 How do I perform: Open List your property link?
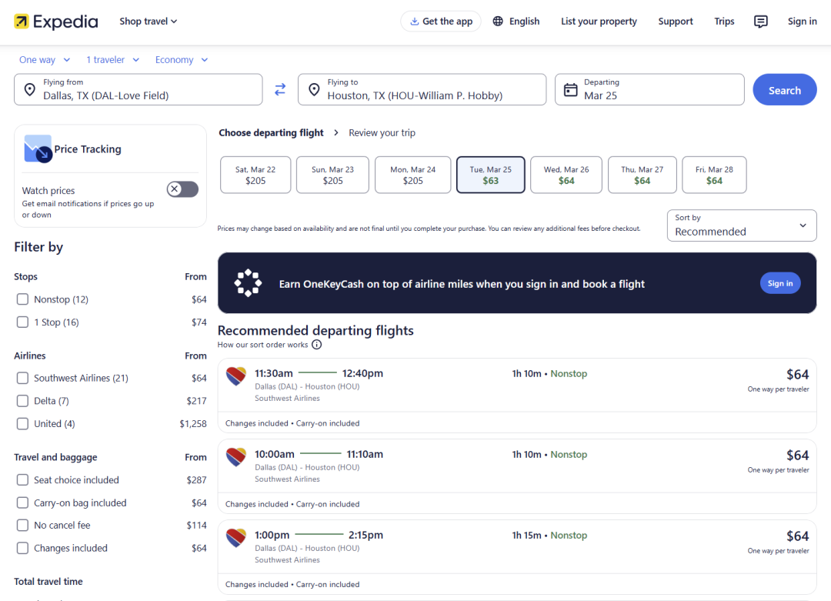coord(599,22)
